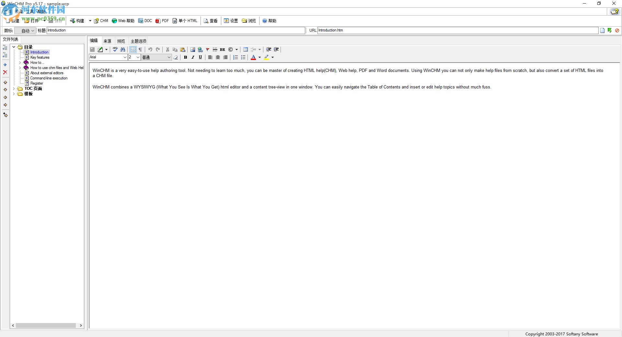Generate Web 帮助 output

(123, 21)
